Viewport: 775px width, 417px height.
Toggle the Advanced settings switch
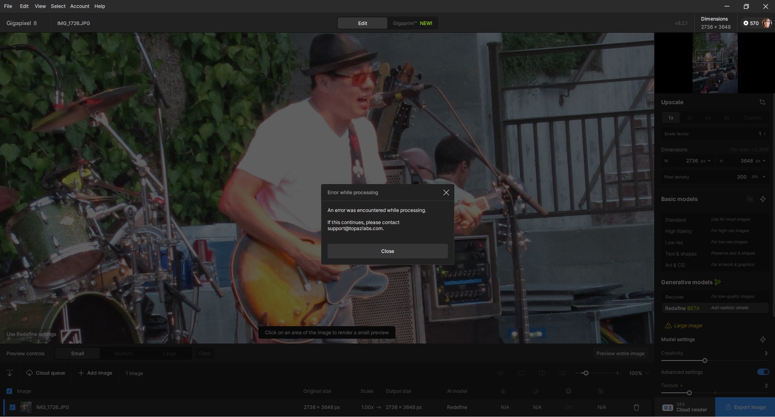point(763,372)
